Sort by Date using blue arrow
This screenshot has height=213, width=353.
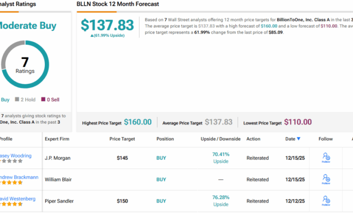299,139
